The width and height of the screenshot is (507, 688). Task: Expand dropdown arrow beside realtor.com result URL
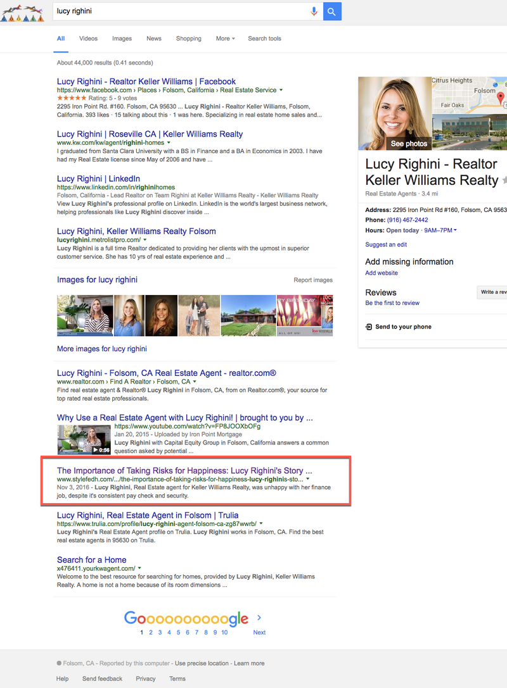[x=195, y=382]
